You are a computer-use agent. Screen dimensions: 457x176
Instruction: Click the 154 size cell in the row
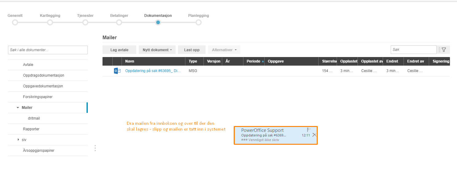pos(327,71)
